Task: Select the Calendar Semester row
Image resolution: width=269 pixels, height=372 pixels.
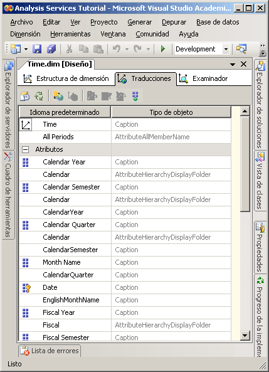Action: pyautogui.click(x=125, y=187)
